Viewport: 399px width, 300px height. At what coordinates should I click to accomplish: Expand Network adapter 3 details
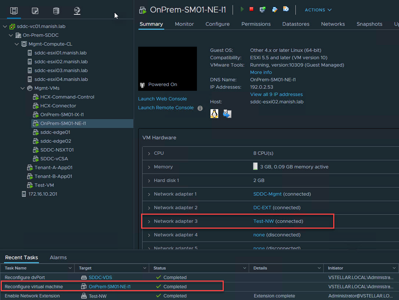click(149, 221)
